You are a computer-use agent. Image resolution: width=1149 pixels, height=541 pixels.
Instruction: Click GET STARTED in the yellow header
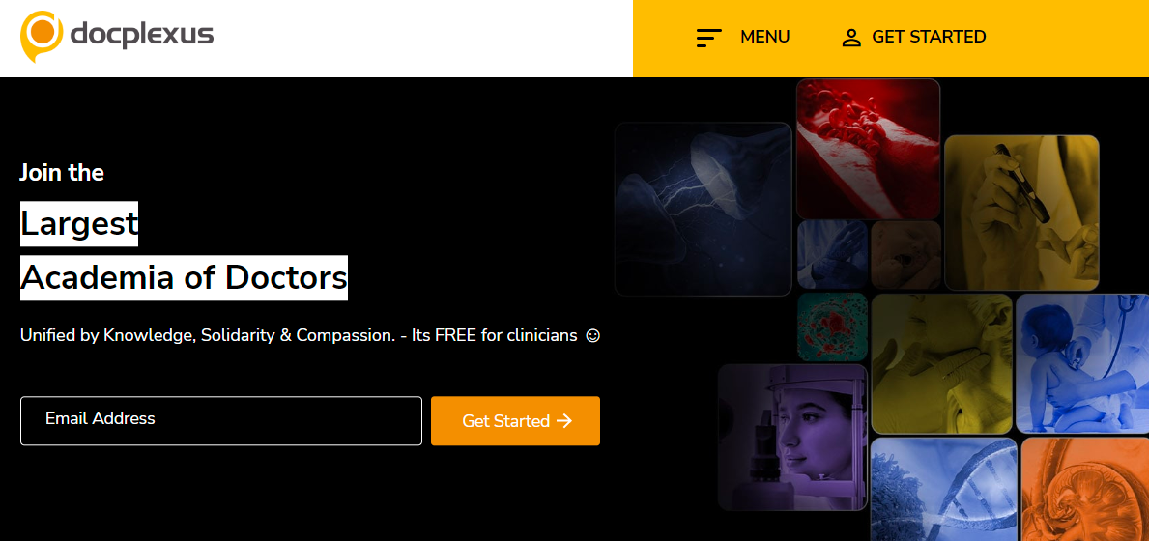tap(929, 37)
